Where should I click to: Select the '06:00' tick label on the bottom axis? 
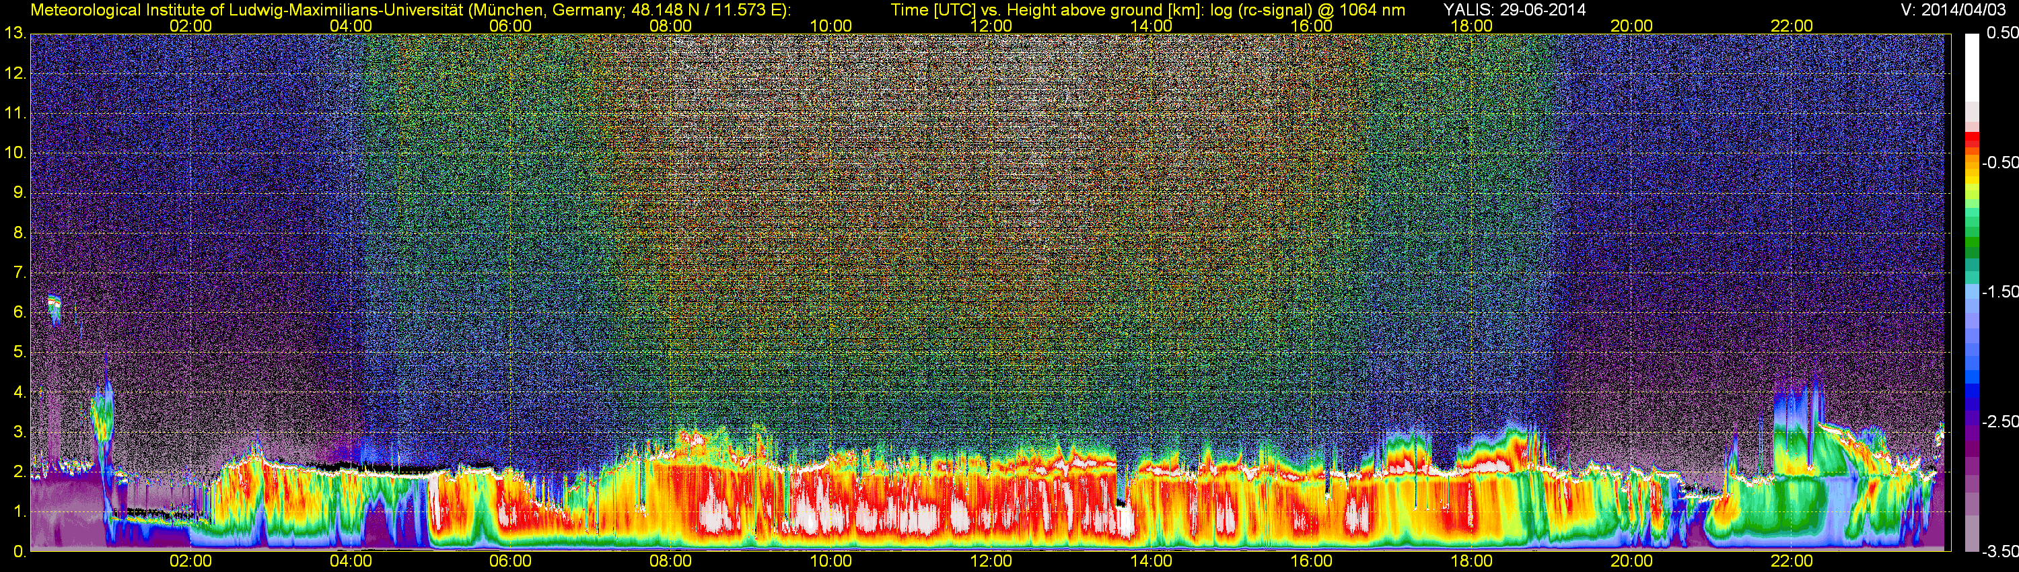(x=510, y=561)
